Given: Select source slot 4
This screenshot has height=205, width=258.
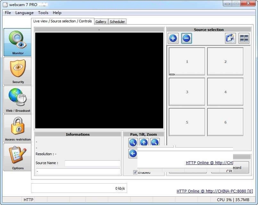Looking at the screenshot, I should (225, 92).
